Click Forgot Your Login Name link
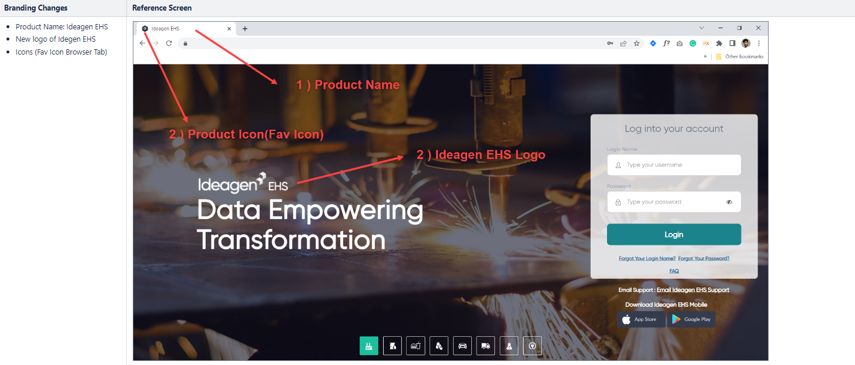855x365 pixels. (x=647, y=258)
